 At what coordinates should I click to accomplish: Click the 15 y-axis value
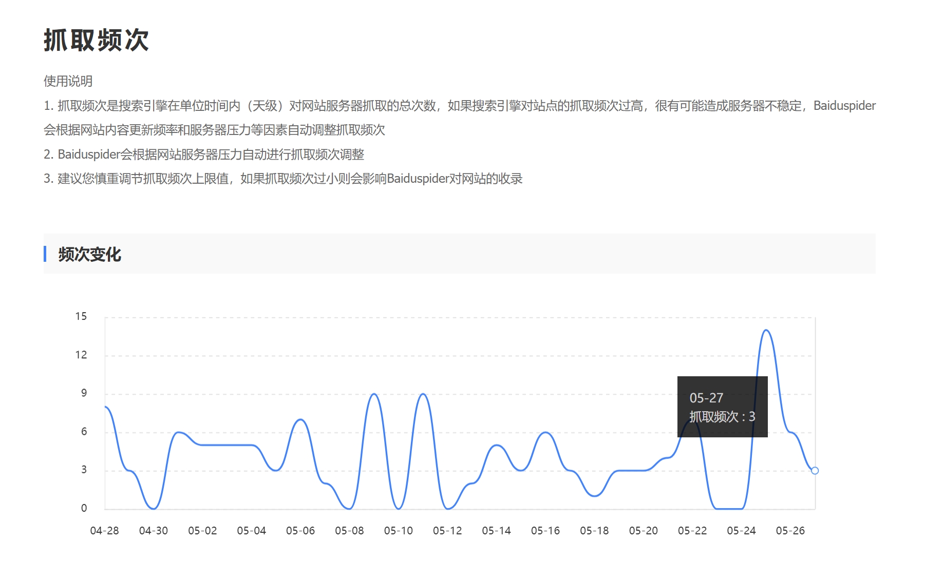coord(81,316)
